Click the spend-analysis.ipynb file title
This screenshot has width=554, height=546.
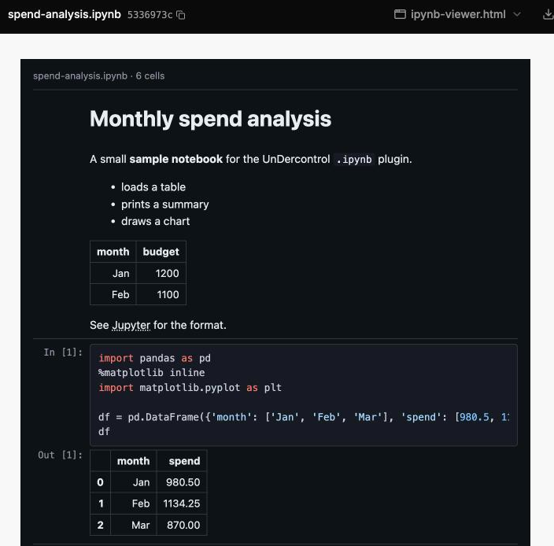(x=65, y=14)
